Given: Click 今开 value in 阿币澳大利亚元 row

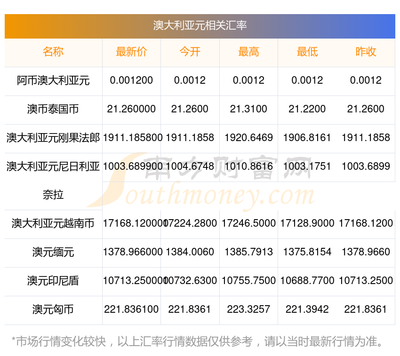Looking at the screenshot, I should click(190, 80).
